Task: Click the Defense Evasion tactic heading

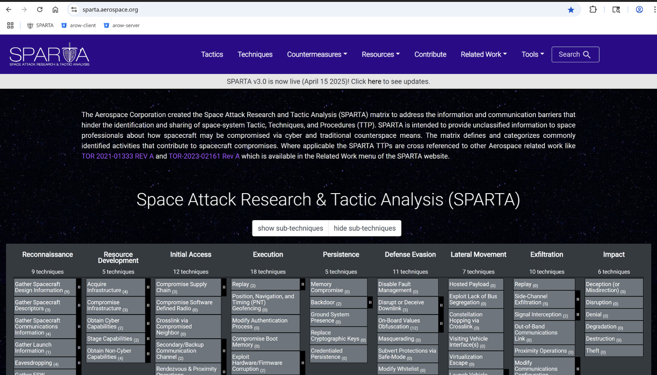Action: 410,254
